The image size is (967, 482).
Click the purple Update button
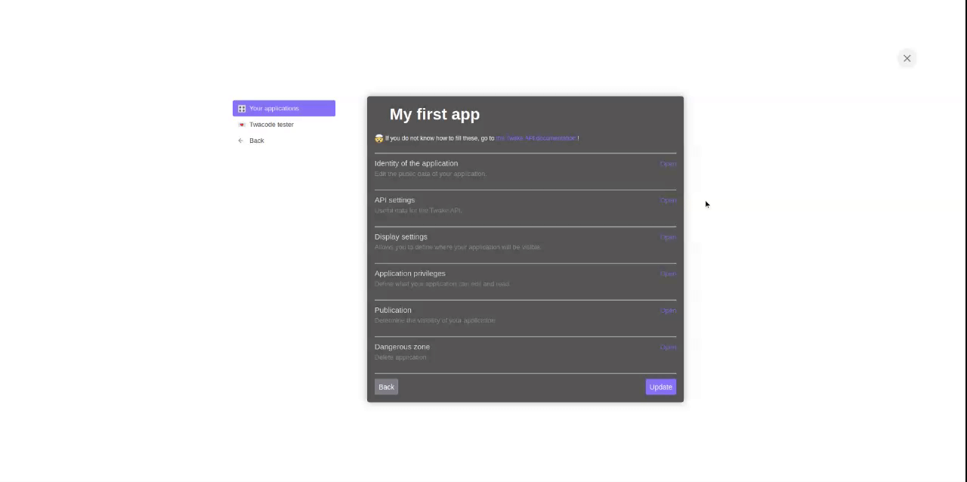pos(661,387)
